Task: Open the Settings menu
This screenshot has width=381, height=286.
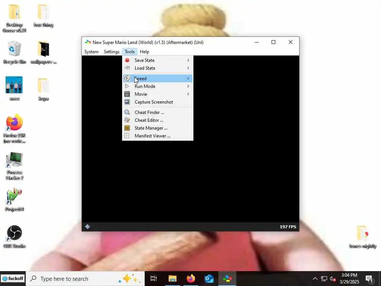Action: click(x=112, y=52)
